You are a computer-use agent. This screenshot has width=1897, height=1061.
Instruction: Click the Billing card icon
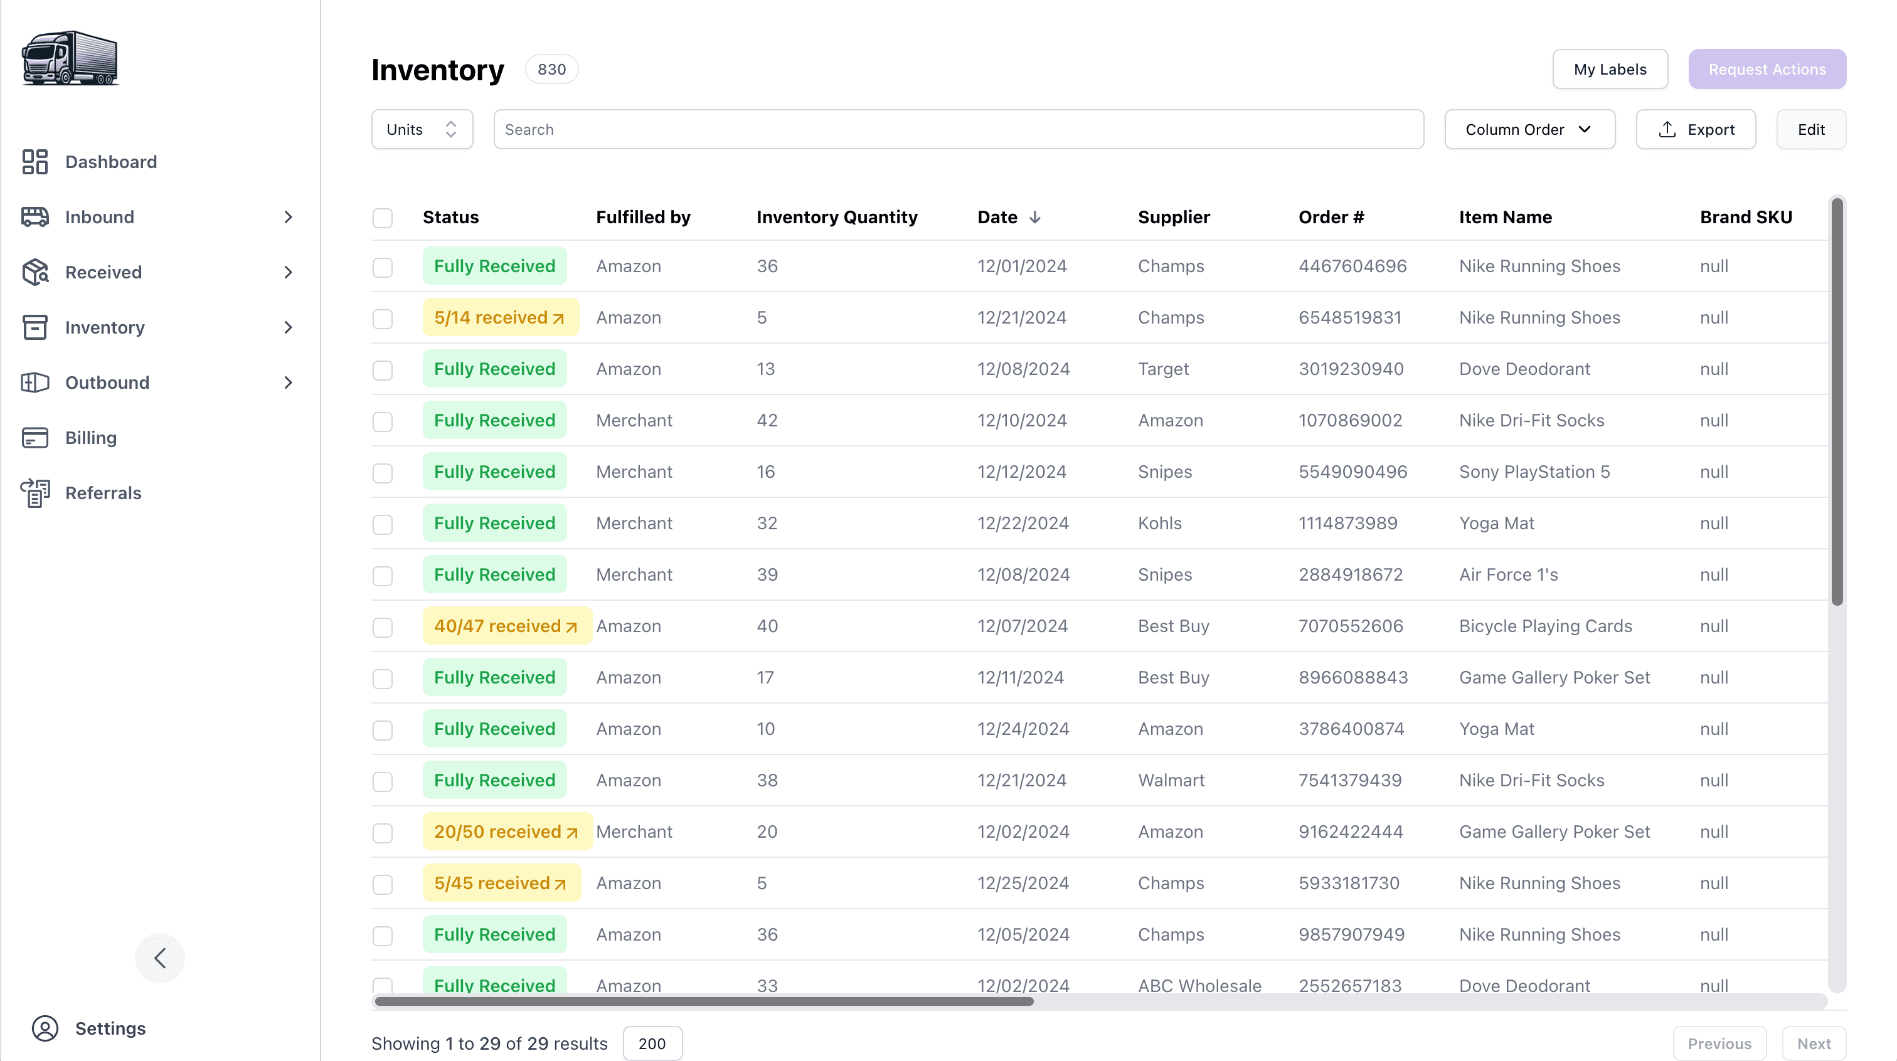[x=35, y=438]
